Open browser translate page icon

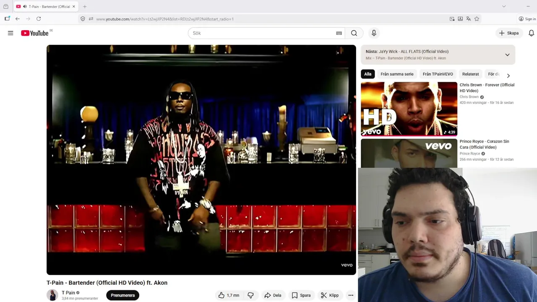pos(468,19)
